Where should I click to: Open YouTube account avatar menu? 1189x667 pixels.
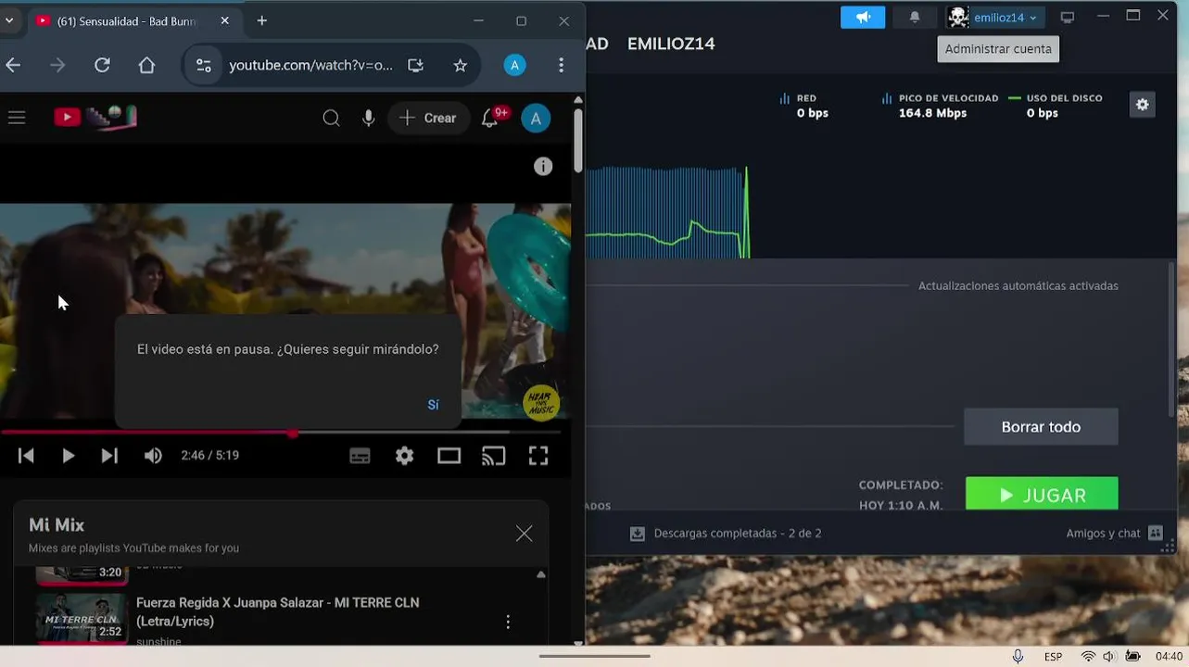536,118
